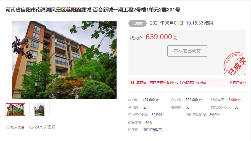Click 加入关注 to follow this auction
This screenshot has width=251, height=141.
[17, 127]
